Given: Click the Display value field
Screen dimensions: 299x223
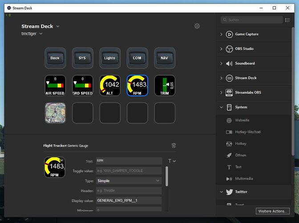Looking at the screenshot, I should [129, 200].
